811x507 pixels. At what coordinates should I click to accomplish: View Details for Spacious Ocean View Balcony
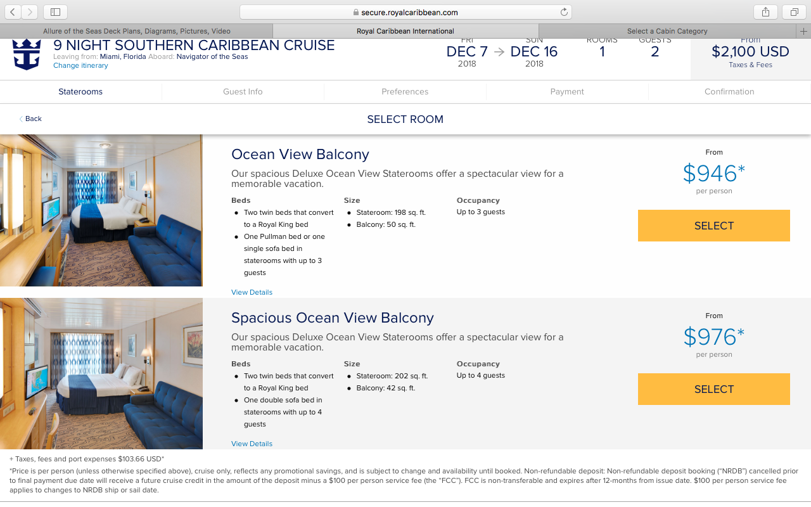point(252,444)
